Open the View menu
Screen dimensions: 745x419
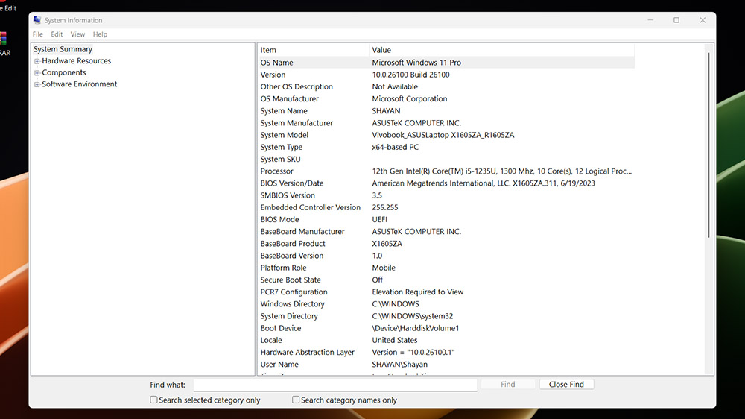(x=77, y=34)
